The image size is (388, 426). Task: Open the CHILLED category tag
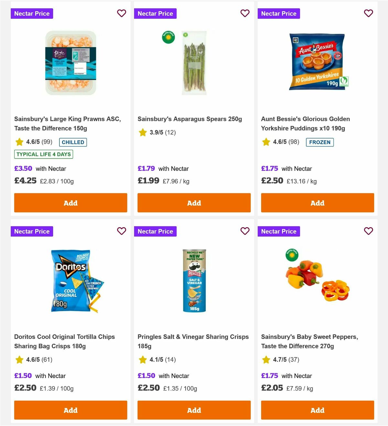point(73,142)
